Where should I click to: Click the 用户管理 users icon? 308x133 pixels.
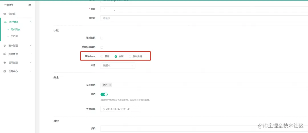click(x=5, y=22)
